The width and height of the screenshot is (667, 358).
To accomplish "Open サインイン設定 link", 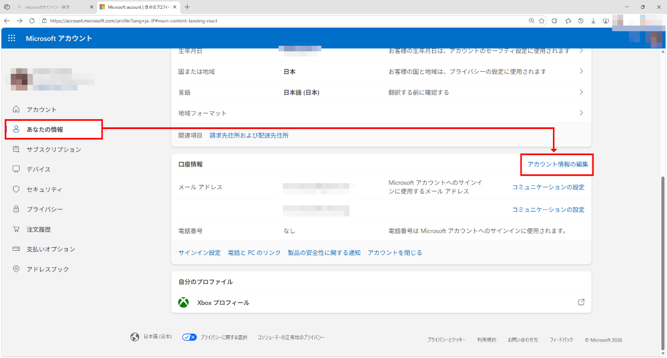I will [200, 253].
